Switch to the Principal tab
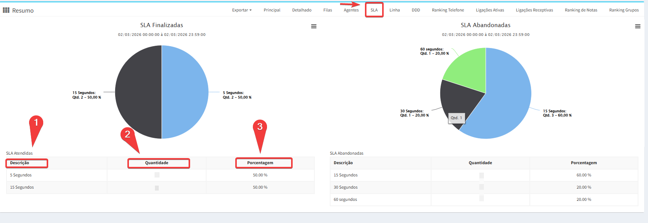The width and height of the screenshot is (648, 223). (272, 10)
